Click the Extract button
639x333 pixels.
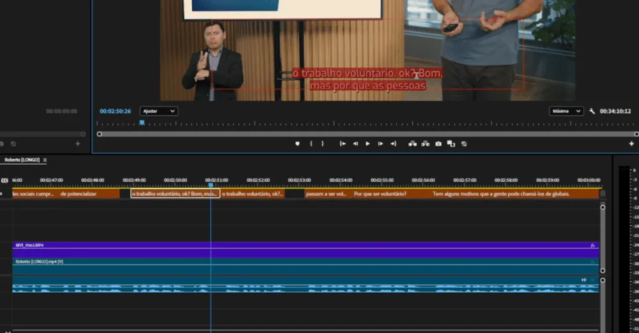(426, 144)
